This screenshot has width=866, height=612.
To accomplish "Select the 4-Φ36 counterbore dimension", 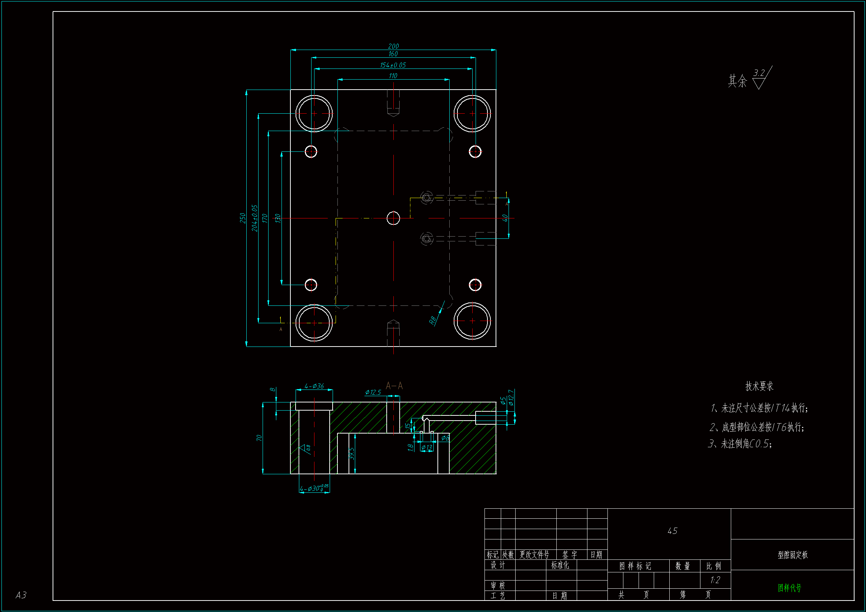I will tap(314, 386).
